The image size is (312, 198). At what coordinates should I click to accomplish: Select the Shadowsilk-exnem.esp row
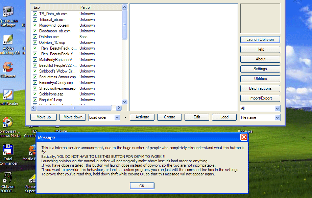(x=76, y=88)
